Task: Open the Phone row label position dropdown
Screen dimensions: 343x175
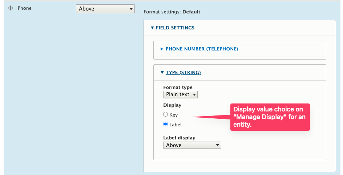Action: point(105,9)
